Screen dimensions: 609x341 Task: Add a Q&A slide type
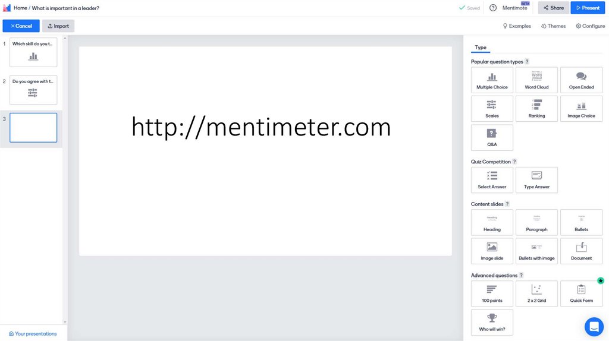point(492,137)
